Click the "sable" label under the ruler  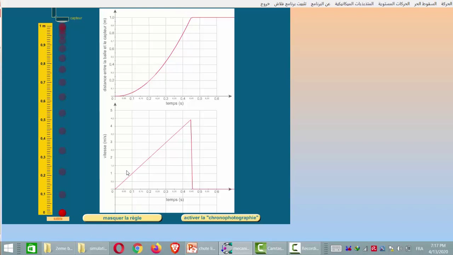pos(58,219)
